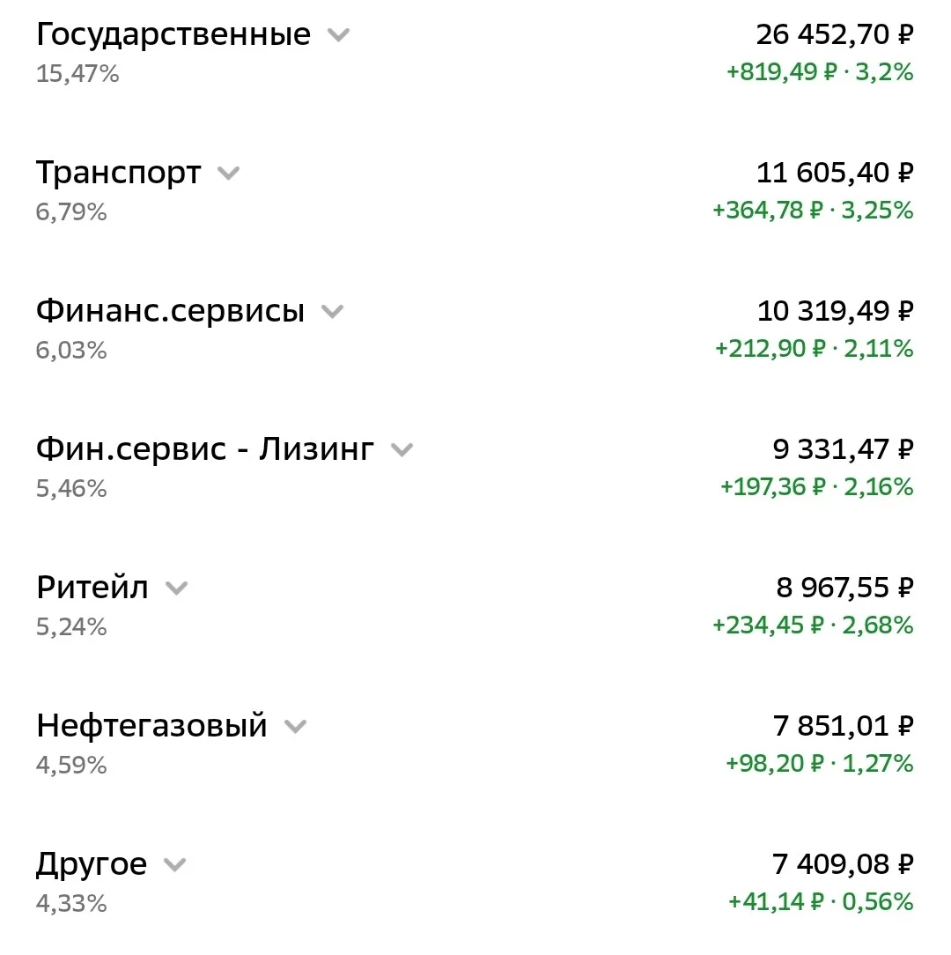
Task: Click the +234,45 ₽ · 2,68% gain
Action: tap(813, 626)
